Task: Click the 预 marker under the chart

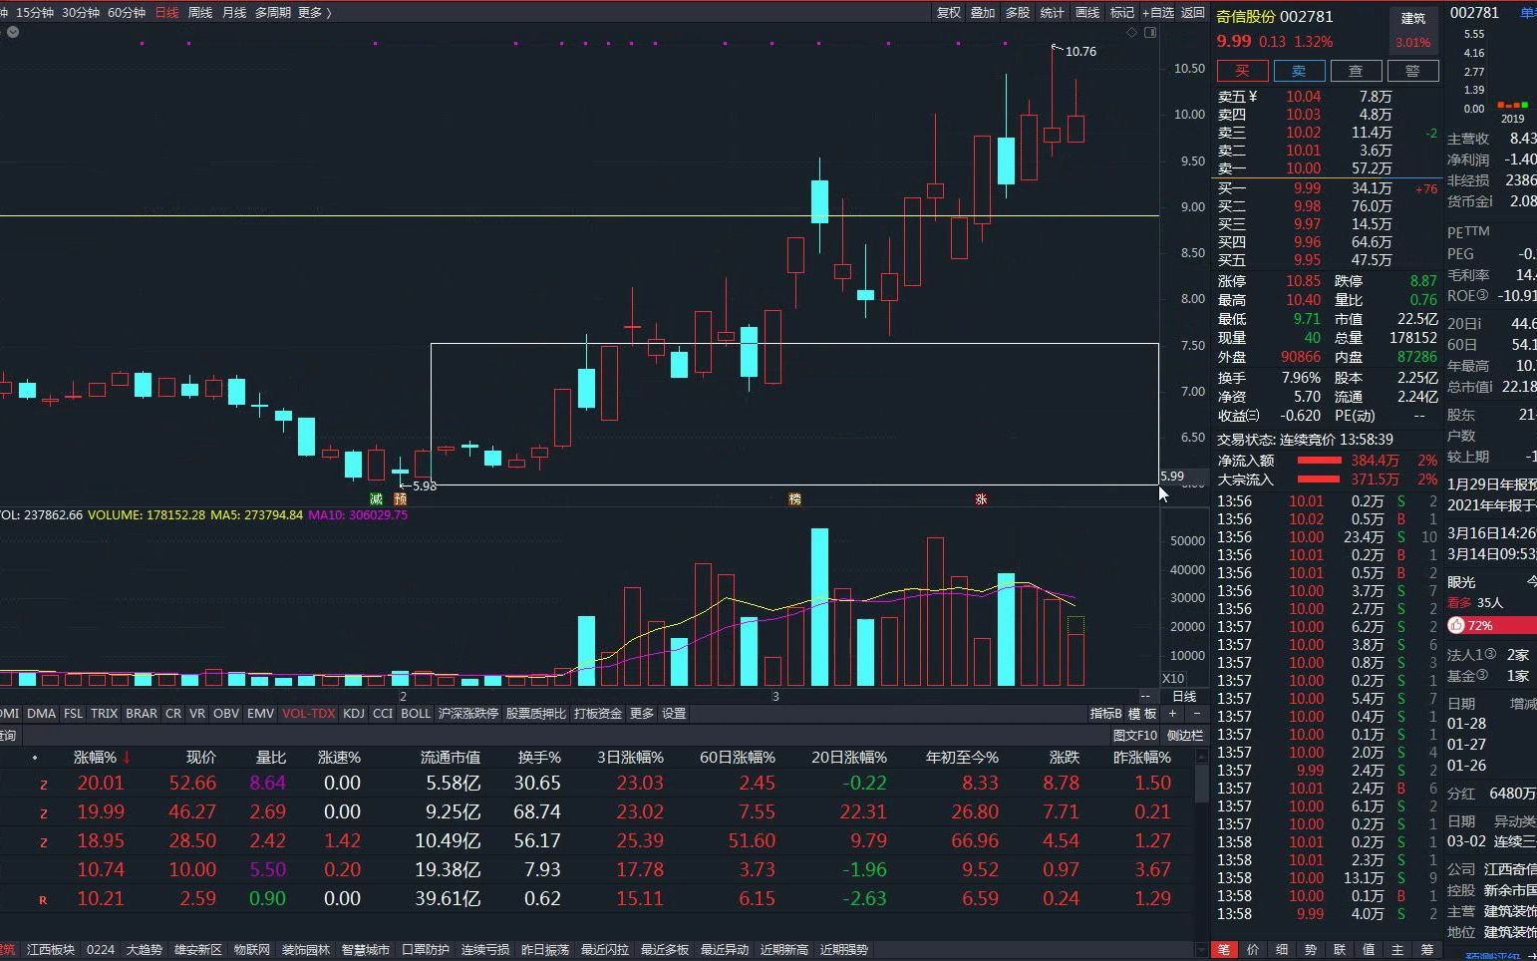Action: pyautogui.click(x=400, y=498)
